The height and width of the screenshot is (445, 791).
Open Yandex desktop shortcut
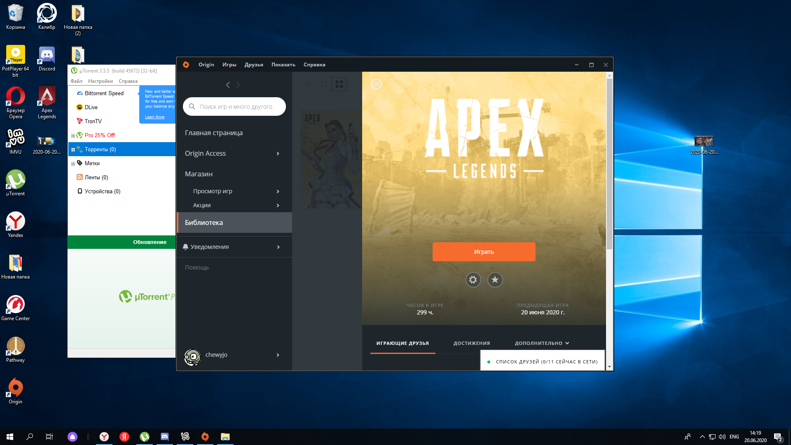pos(15,225)
